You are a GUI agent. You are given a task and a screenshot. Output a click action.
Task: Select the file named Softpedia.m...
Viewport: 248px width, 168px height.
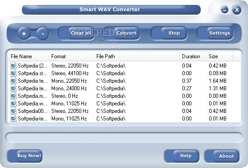33,96
